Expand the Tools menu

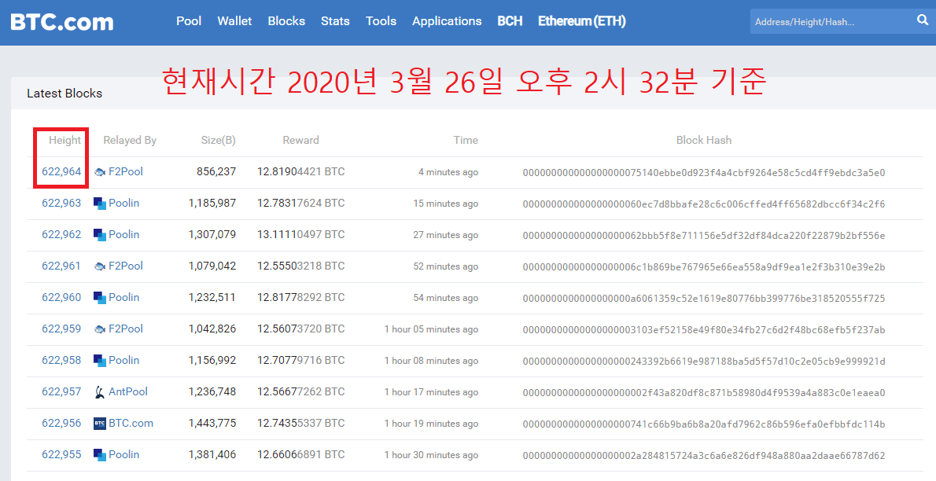tap(381, 21)
